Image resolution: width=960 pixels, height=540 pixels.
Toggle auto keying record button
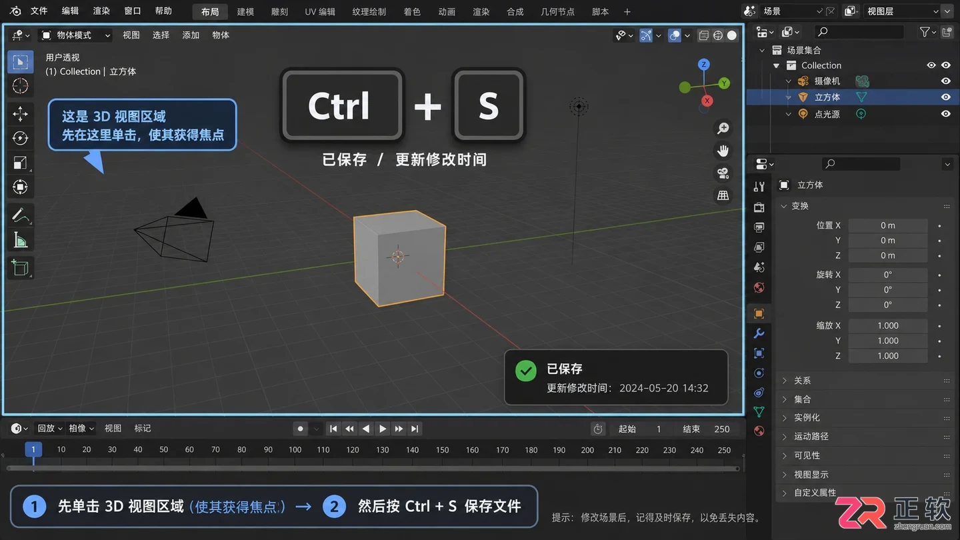tap(301, 429)
